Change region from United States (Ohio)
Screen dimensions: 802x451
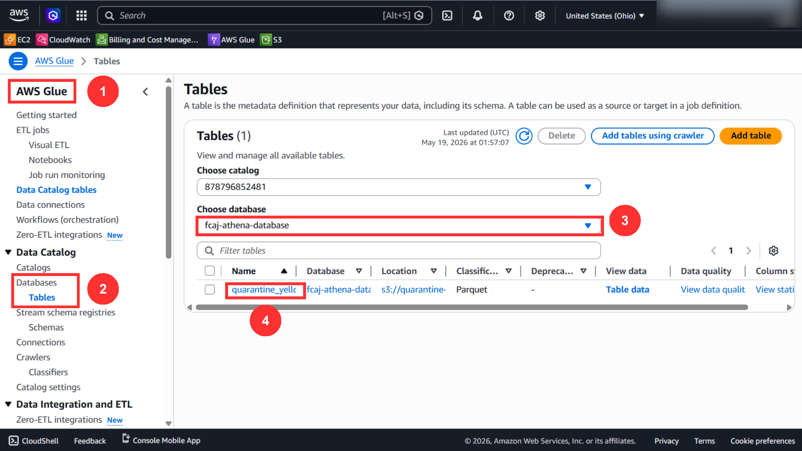pyautogui.click(x=605, y=16)
